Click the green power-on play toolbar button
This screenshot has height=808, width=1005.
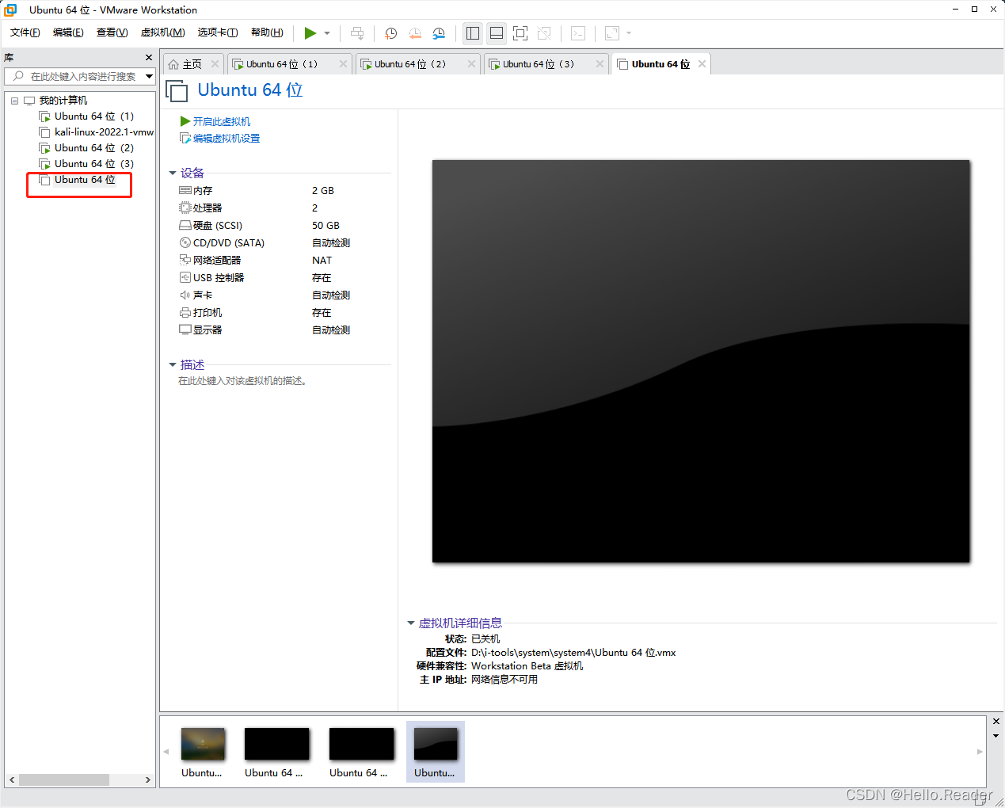pyautogui.click(x=310, y=33)
